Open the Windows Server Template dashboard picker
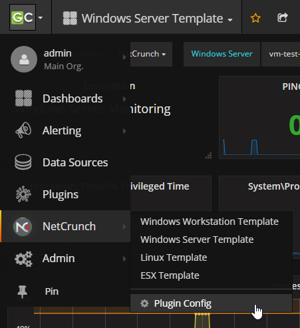 157,19
